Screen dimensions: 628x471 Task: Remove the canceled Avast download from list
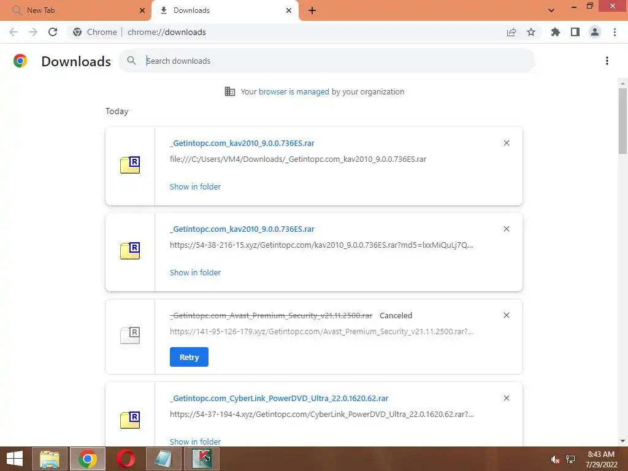(507, 316)
